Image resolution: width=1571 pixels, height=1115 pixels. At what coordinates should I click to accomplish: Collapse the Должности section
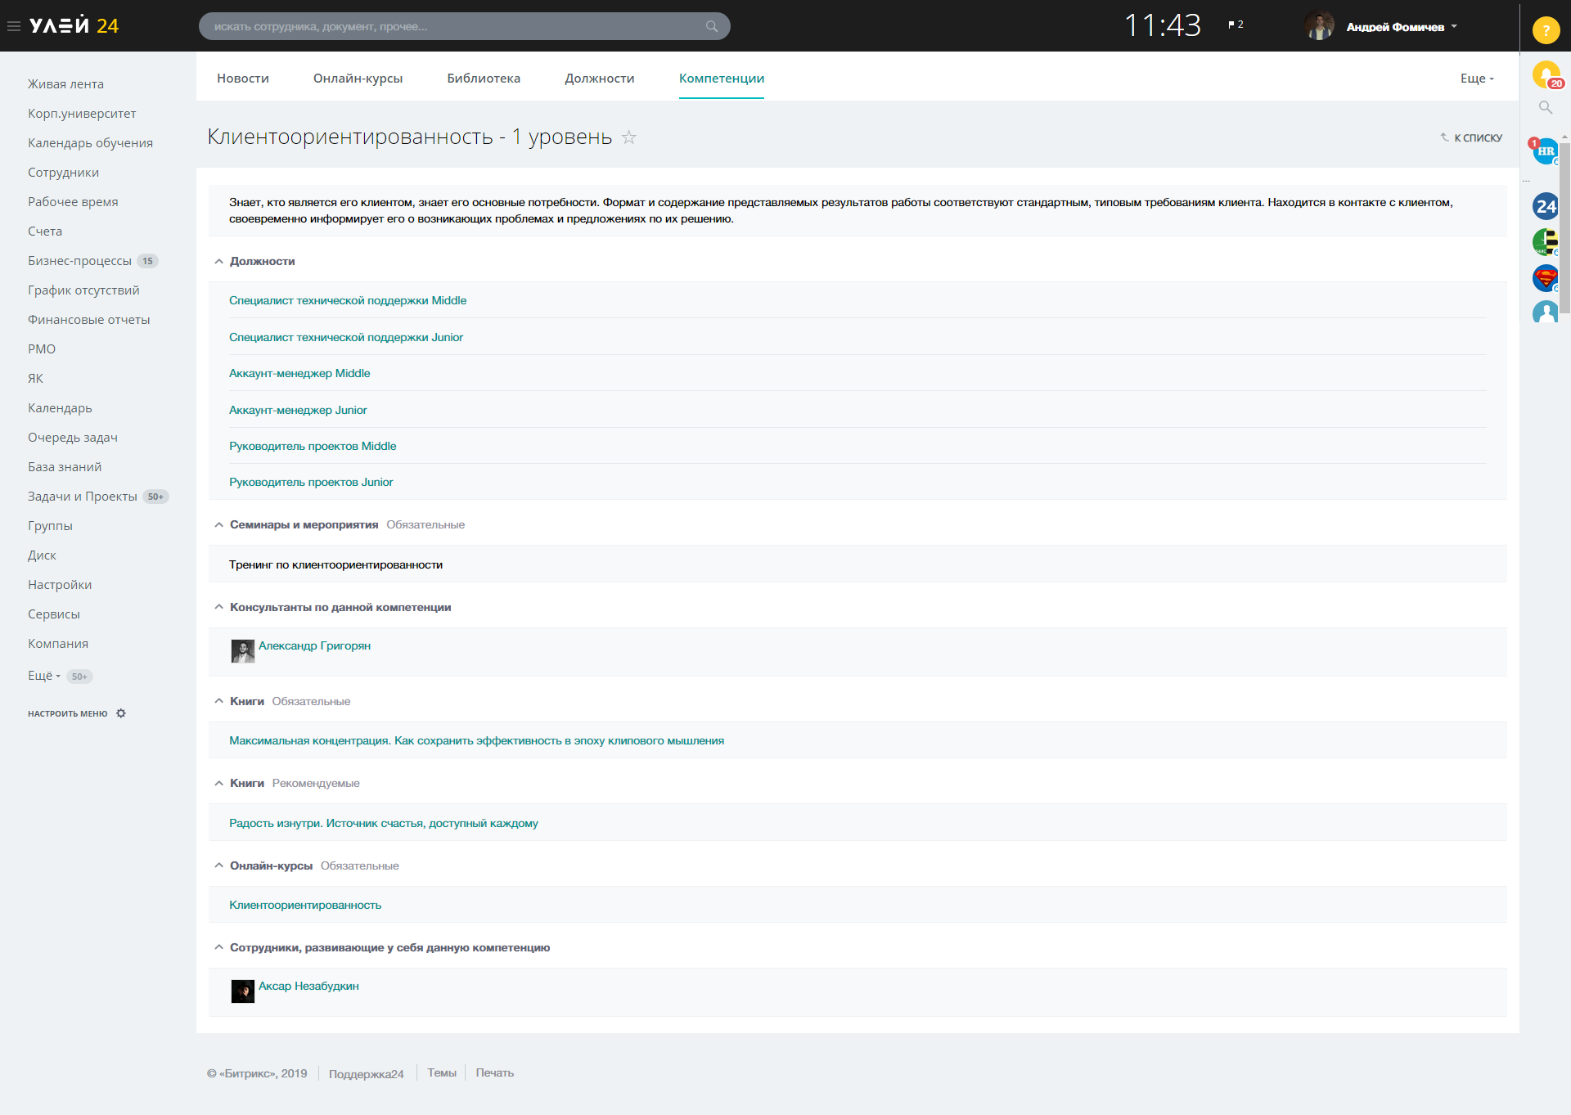[x=218, y=262]
